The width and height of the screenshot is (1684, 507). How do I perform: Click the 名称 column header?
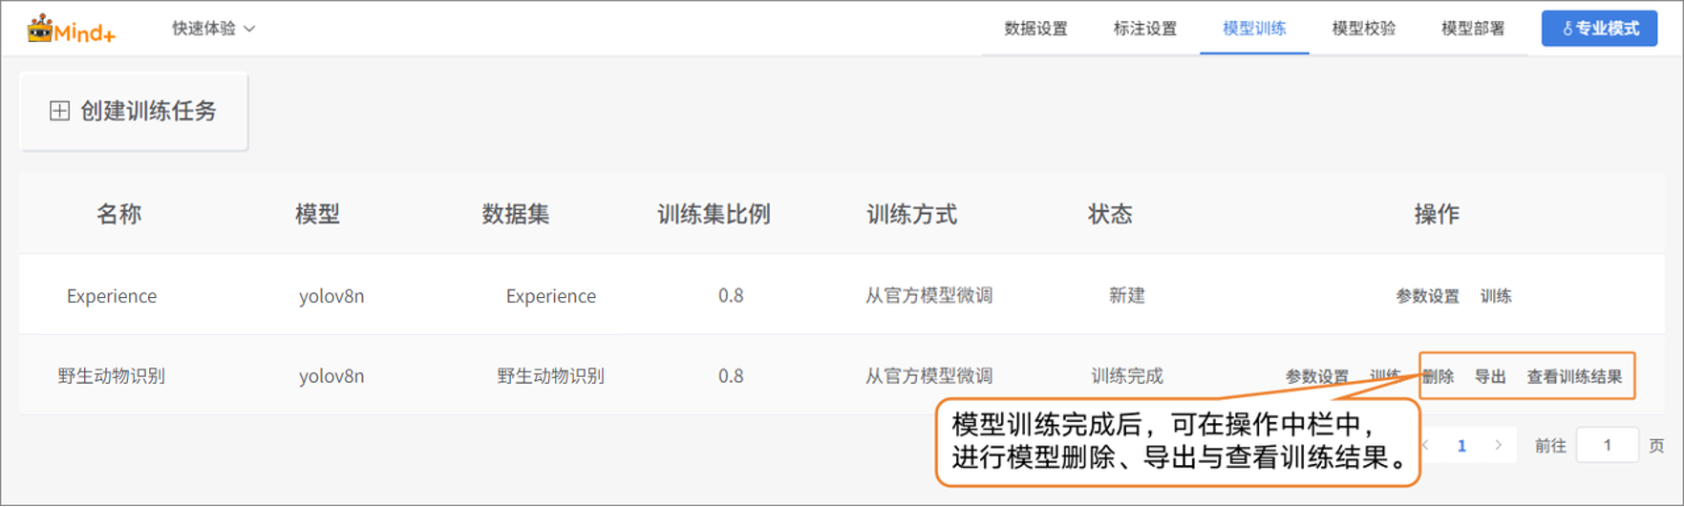pyautogui.click(x=118, y=214)
